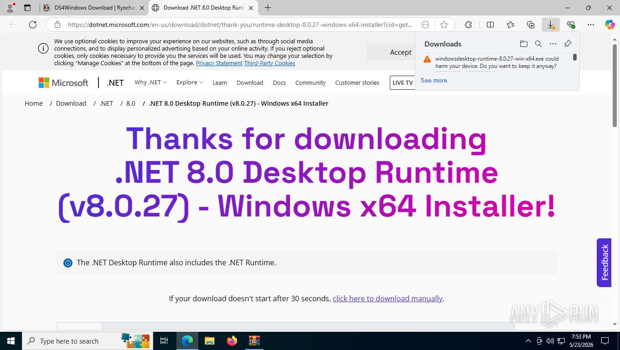Go to the .NET home link

pyautogui.click(x=115, y=82)
